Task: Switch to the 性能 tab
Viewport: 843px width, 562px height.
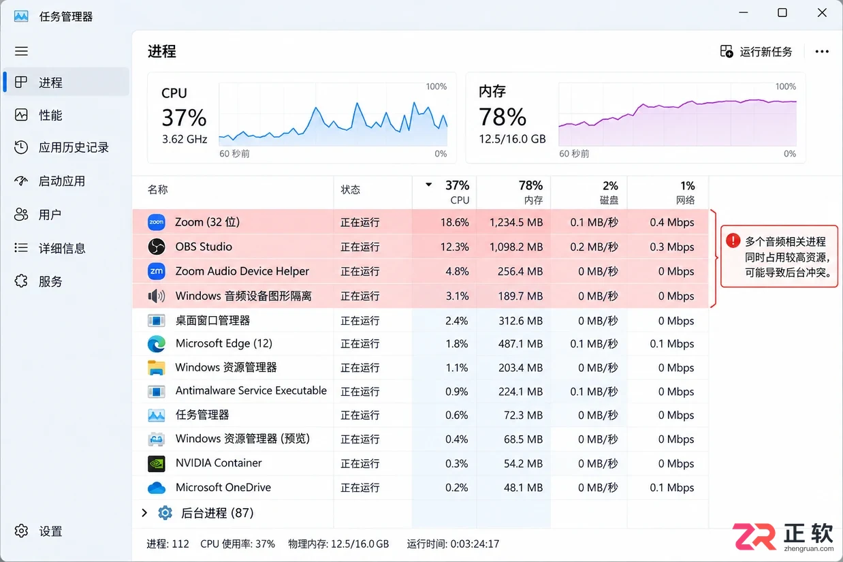Action: [x=66, y=115]
